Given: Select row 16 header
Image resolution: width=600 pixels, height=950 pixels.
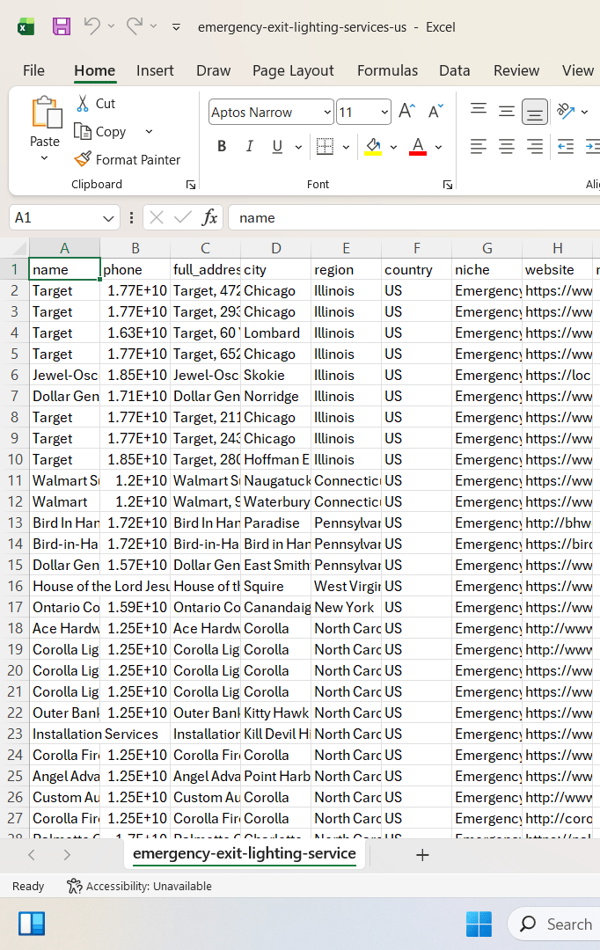Looking at the screenshot, I should click(x=15, y=586).
